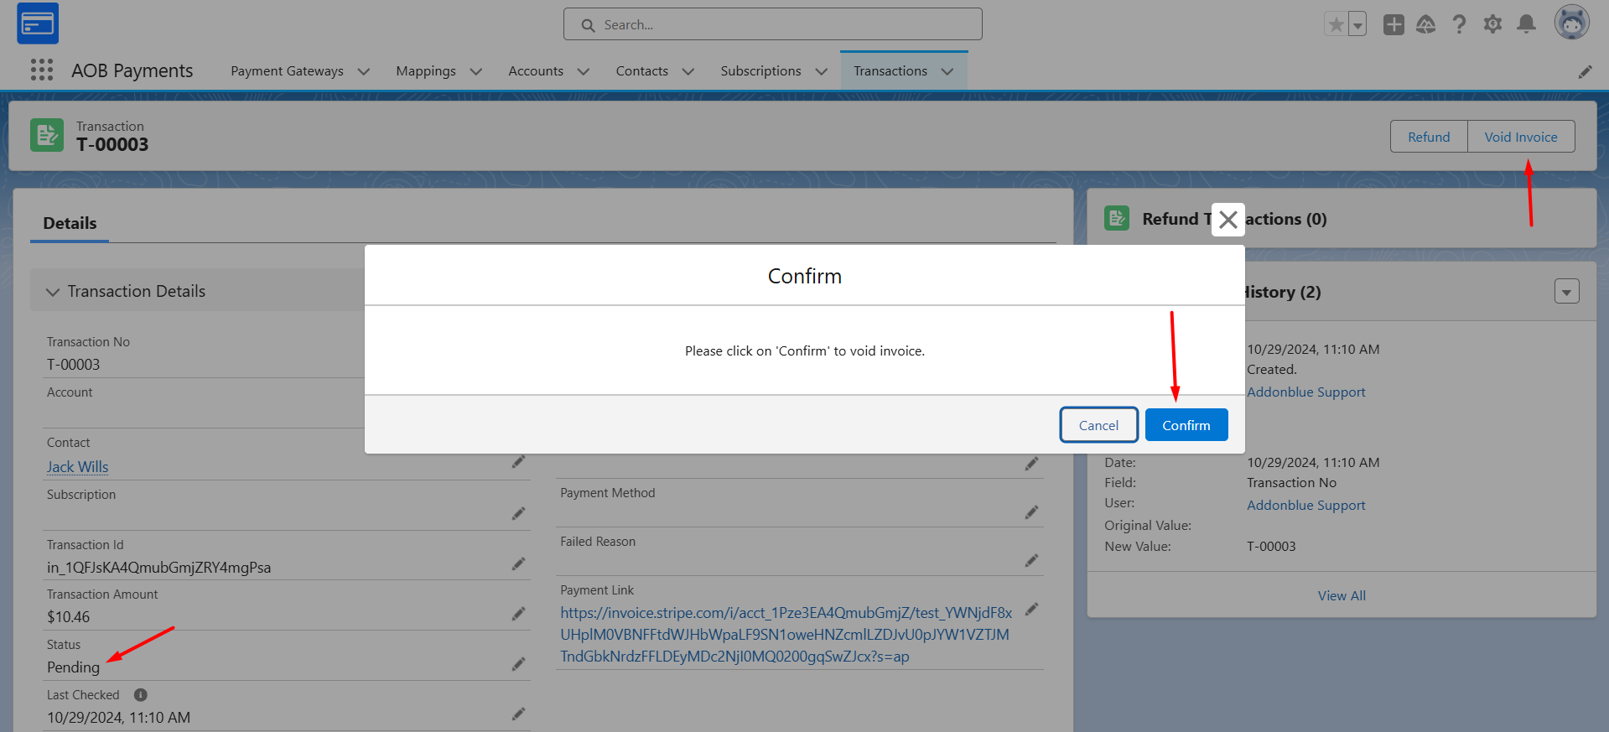This screenshot has width=1609, height=732.
Task: Open the user avatar profile menu
Action: click(x=1571, y=23)
